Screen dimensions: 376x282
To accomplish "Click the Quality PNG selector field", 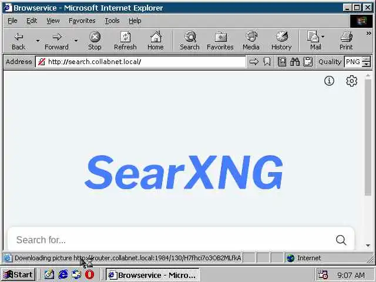I will coord(353,62).
